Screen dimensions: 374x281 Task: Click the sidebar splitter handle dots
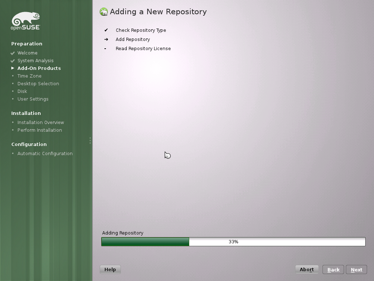click(x=90, y=140)
